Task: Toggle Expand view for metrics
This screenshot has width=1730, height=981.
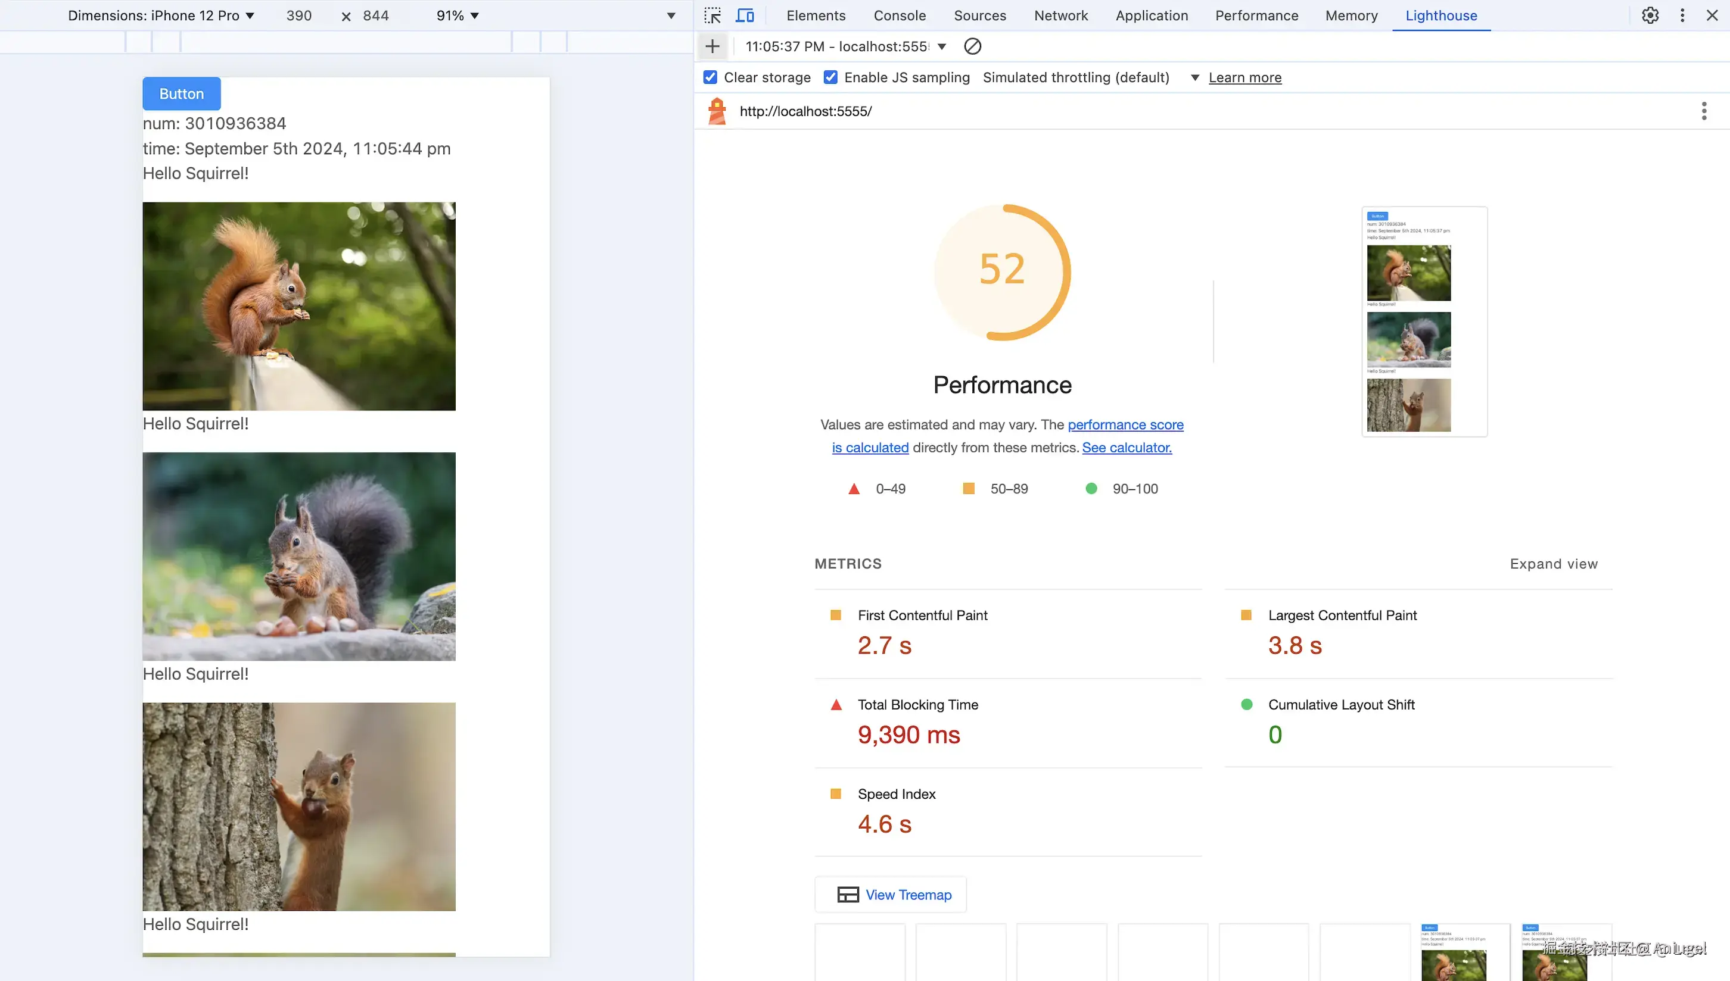Action: tap(1553, 564)
